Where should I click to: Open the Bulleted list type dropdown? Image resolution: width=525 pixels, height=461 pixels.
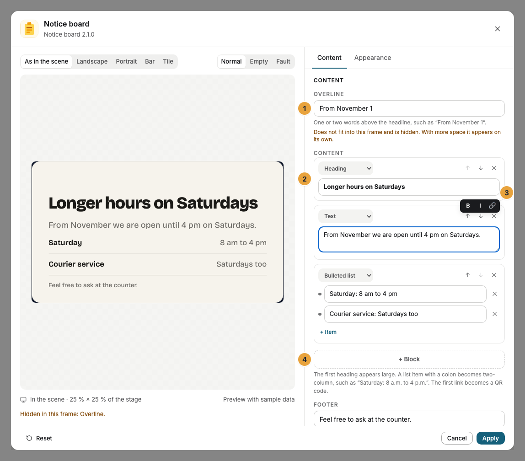[346, 275]
